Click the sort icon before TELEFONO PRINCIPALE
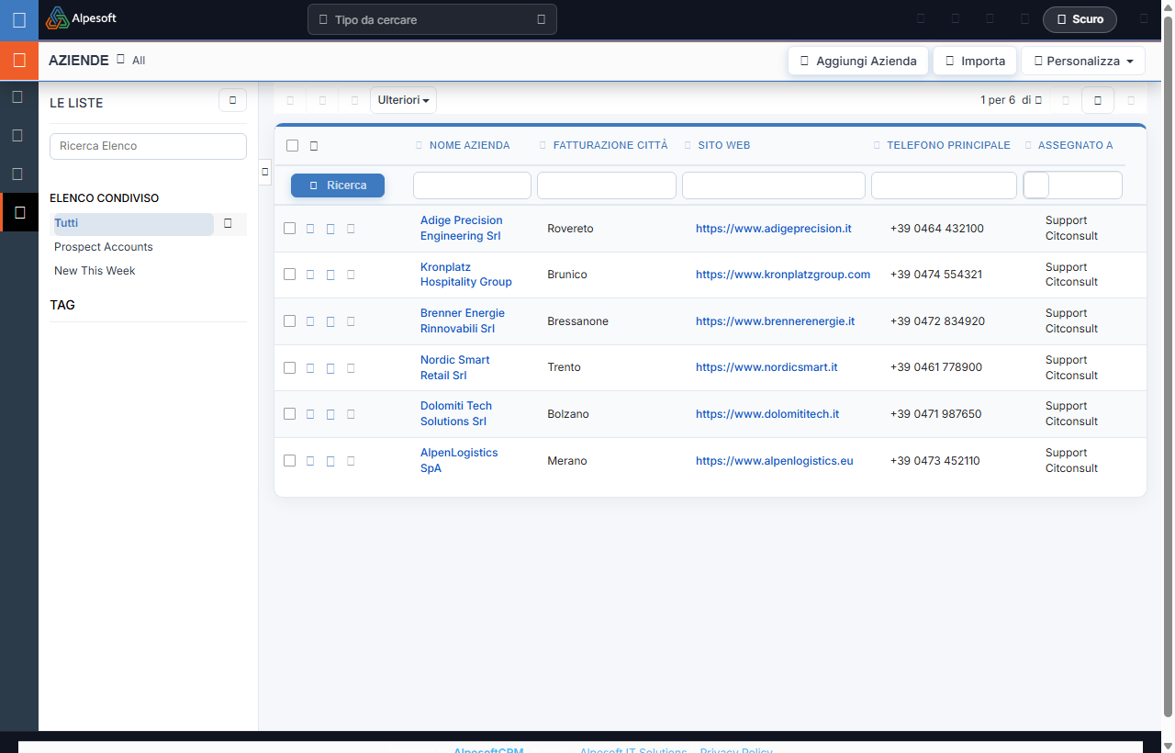 click(877, 145)
